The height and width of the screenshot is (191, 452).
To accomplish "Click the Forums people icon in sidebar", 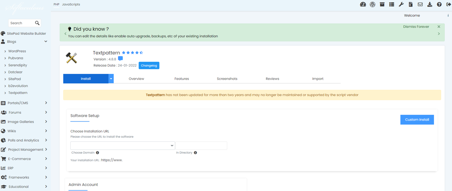I will [3, 112].
